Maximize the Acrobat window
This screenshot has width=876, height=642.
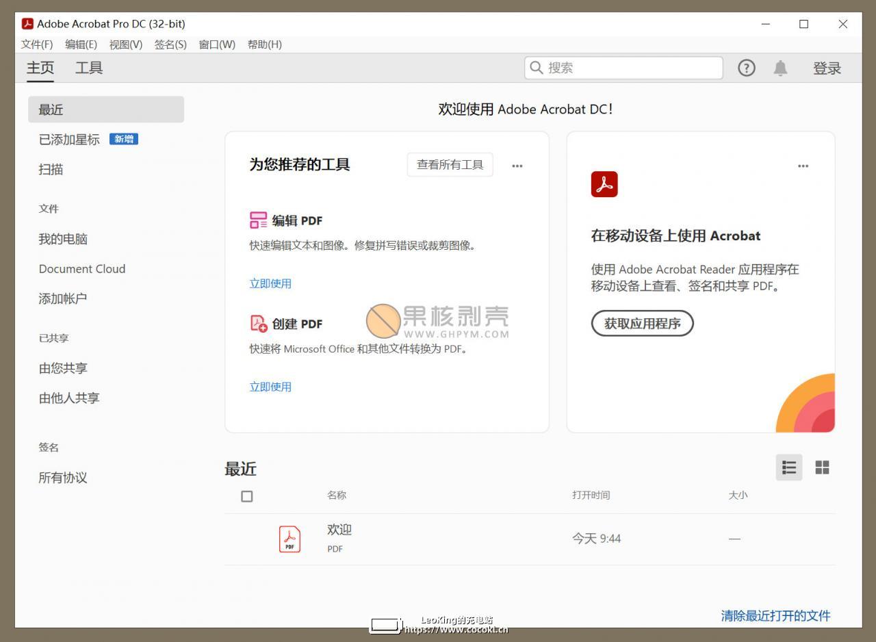pyautogui.click(x=804, y=24)
